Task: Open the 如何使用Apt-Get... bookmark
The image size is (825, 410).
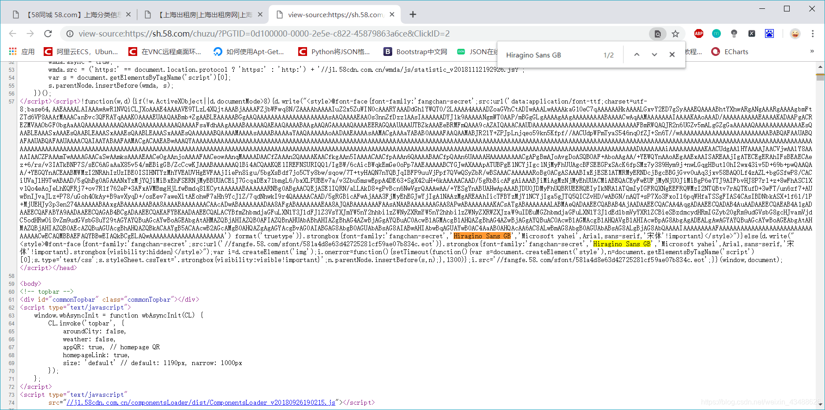Action: tap(249, 52)
